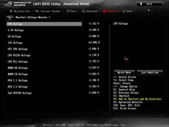Image resolution: width=169 pixels, height=127 pixels.
Task: Open the Boot tab
Action: click(x=129, y=11)
